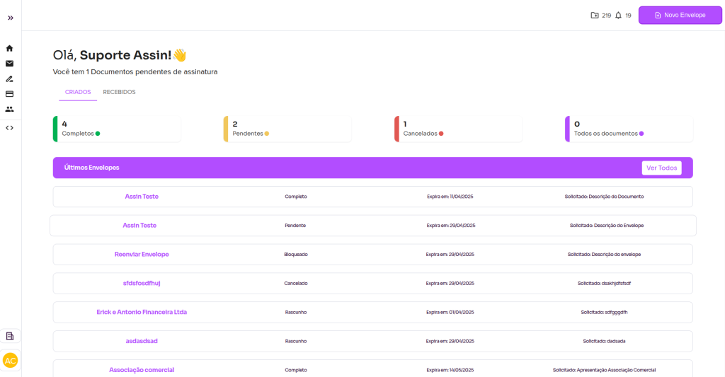Open the code developer icon in sidebar

[10, 128]
